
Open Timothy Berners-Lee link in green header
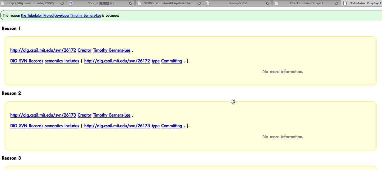point(85,16)
